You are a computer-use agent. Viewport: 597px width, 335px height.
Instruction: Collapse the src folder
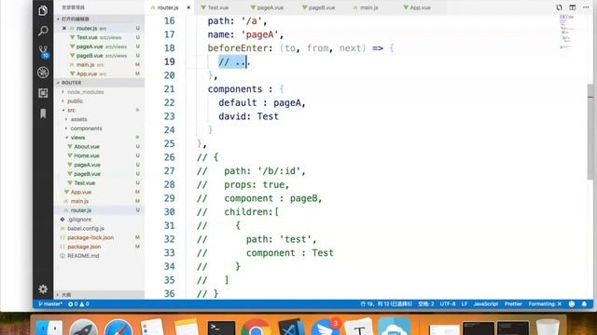tap(71, 110)
